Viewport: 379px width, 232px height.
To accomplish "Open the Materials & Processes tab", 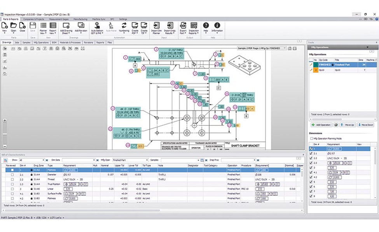I will tap(70, 42).
